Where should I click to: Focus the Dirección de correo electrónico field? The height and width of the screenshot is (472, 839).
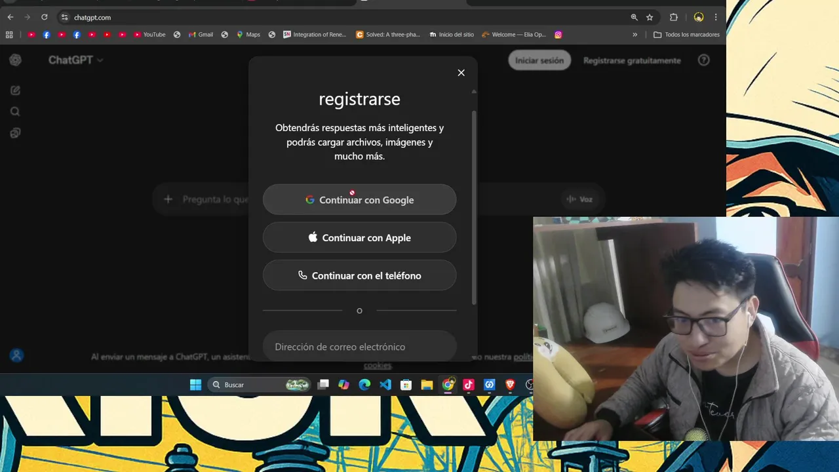pos(359,346)
